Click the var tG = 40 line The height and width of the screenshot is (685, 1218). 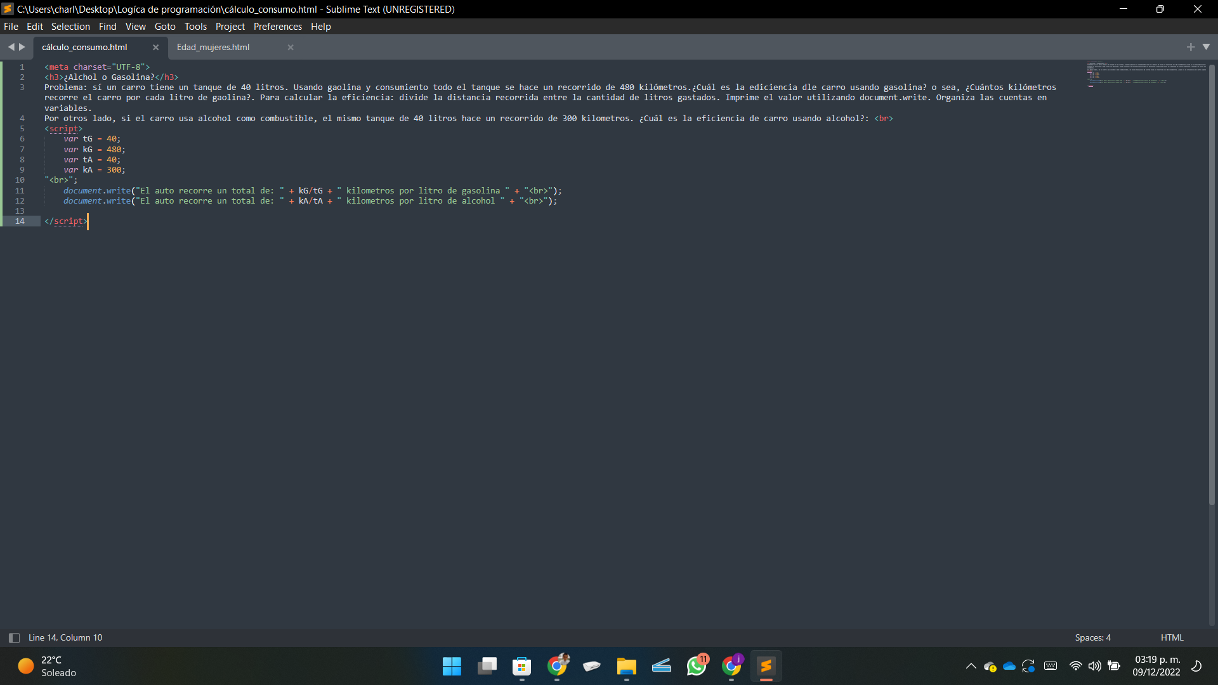coord(92,139)
